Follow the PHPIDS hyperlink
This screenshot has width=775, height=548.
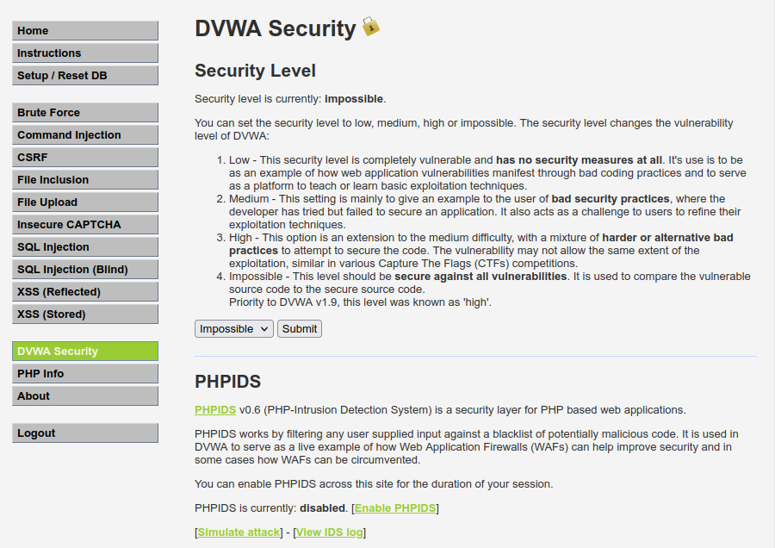click(x=215, y=410)
